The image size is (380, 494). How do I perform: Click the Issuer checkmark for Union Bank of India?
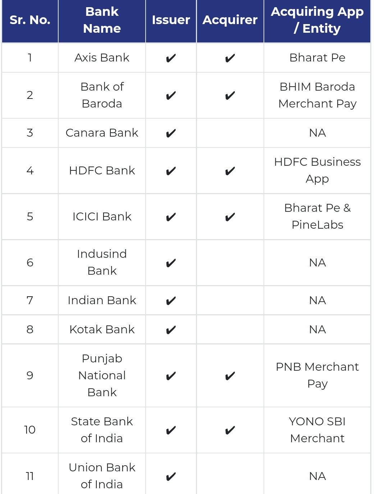coord(171,476)
